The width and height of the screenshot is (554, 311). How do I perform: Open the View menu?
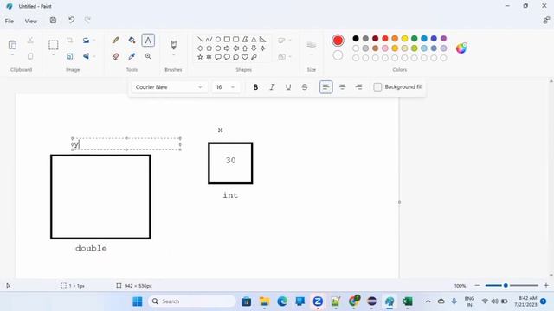pyautogui.click(x=31, y=21)
